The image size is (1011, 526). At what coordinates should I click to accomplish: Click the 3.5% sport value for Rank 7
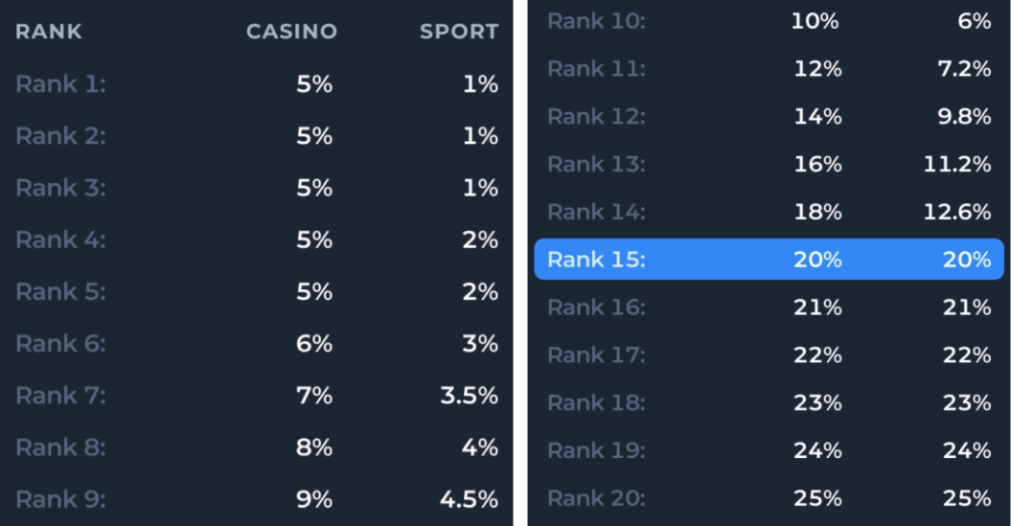coord(469,395)
